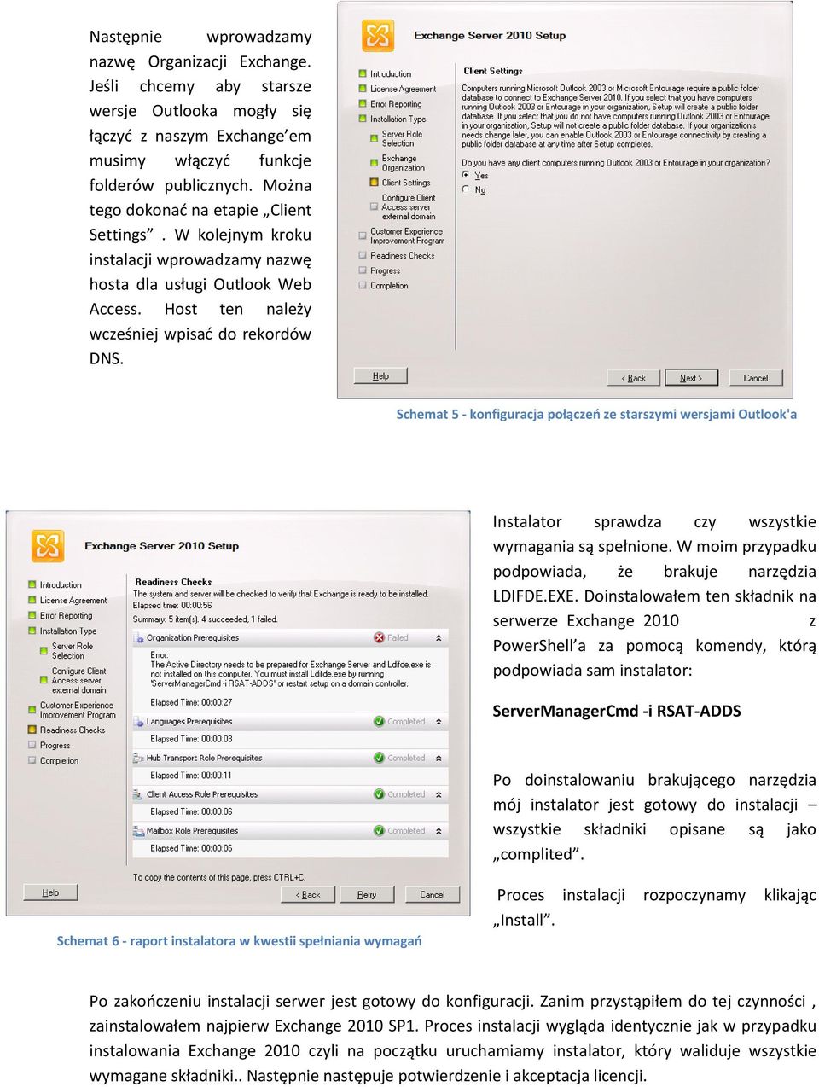Click the Completed checkmark for Mailbox Role Prerequisites
The height and width of the screenshot is (1087, 819).
[379, 830]
